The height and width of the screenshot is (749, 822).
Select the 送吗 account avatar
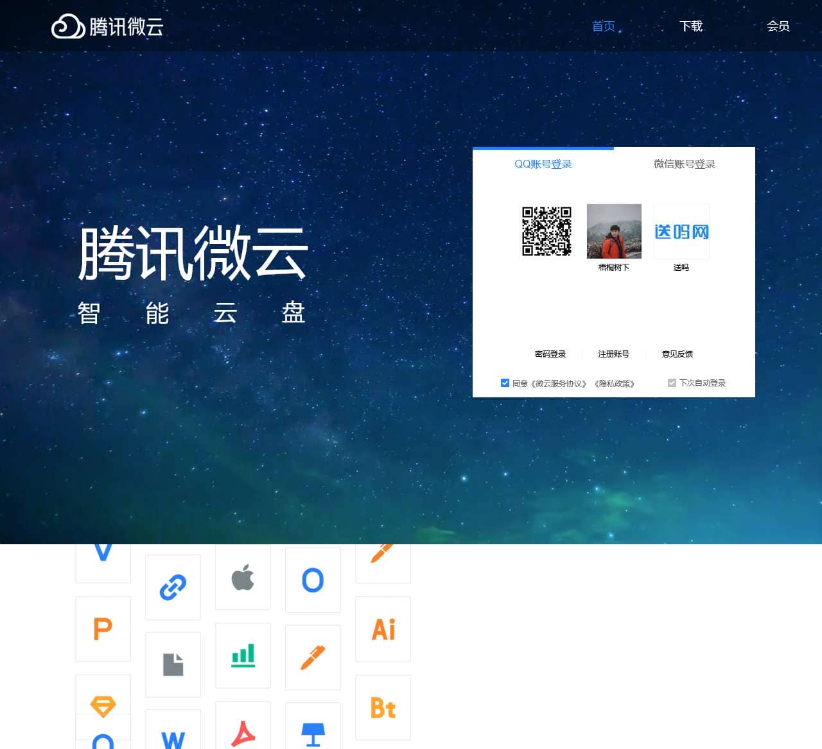pos(681,231)
